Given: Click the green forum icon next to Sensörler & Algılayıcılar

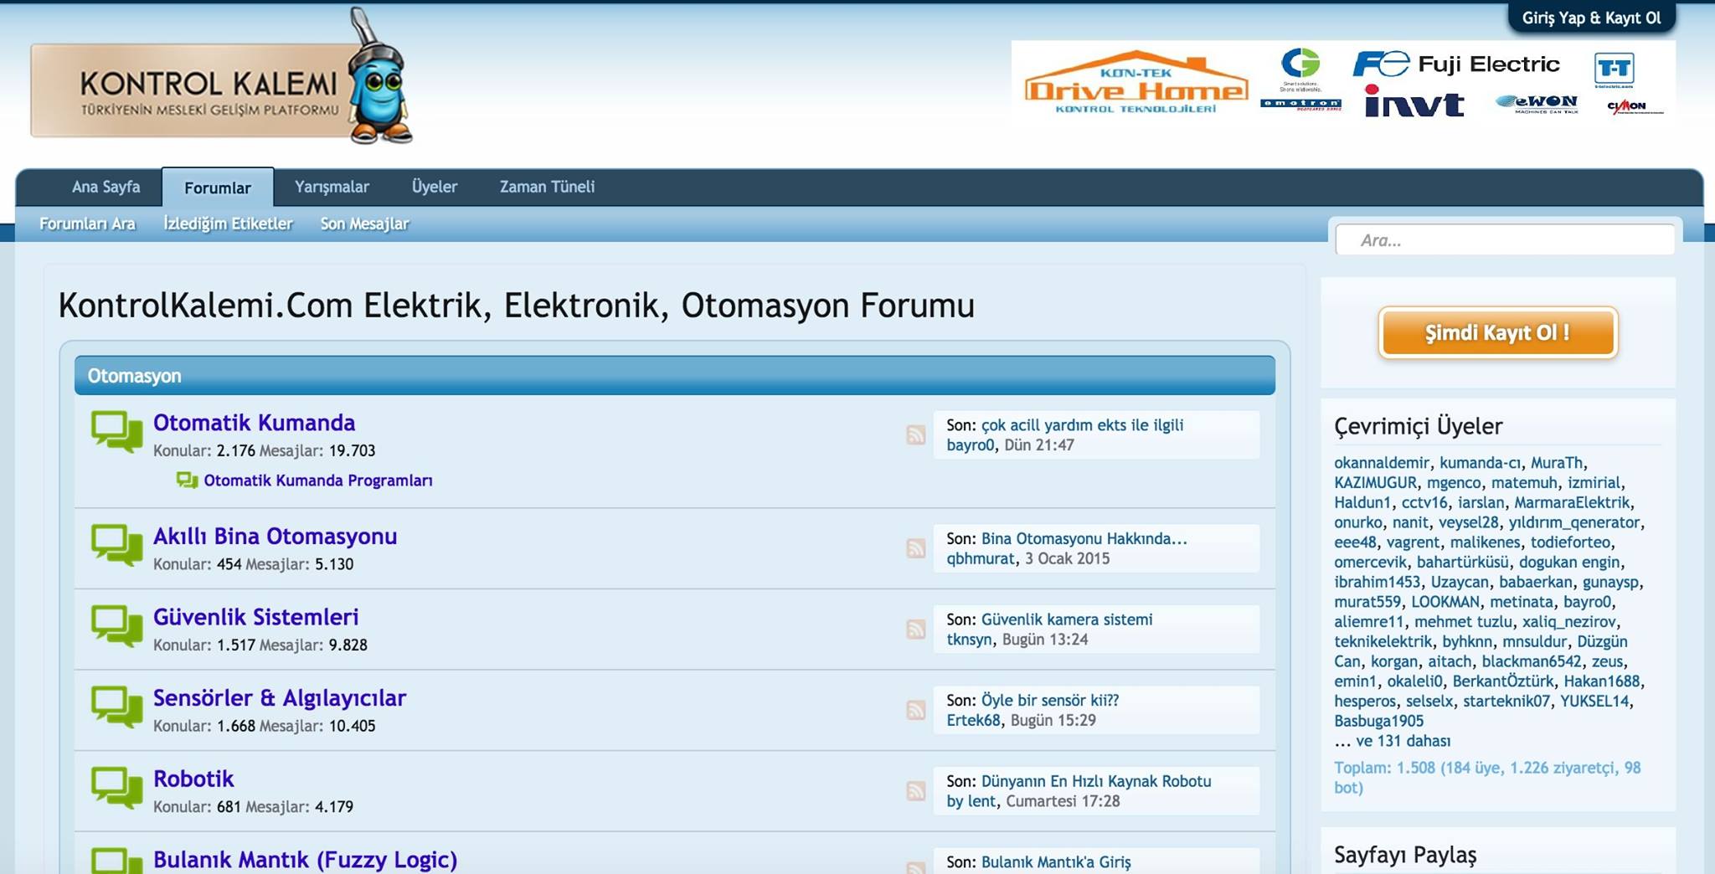Looking at the screenshot, I should pyautogui.click(x=116, y=707).
